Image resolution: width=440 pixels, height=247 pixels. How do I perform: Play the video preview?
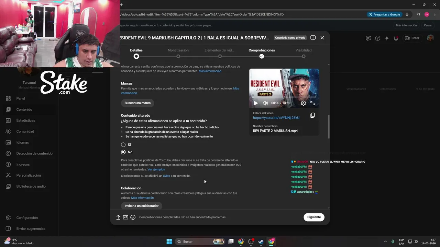pyautogui.click(x=256, y=103)
